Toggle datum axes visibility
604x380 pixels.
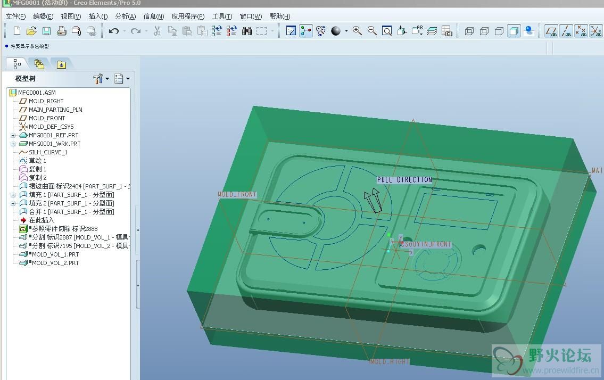coord(566,31)
